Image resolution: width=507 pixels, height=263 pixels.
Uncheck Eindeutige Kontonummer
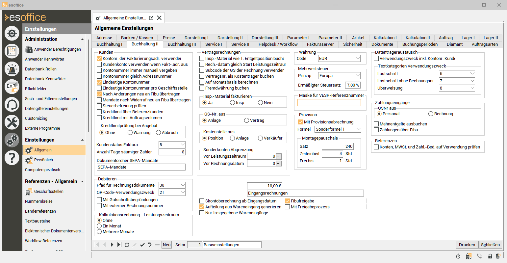pyautogui.click(x=99, y=82)
